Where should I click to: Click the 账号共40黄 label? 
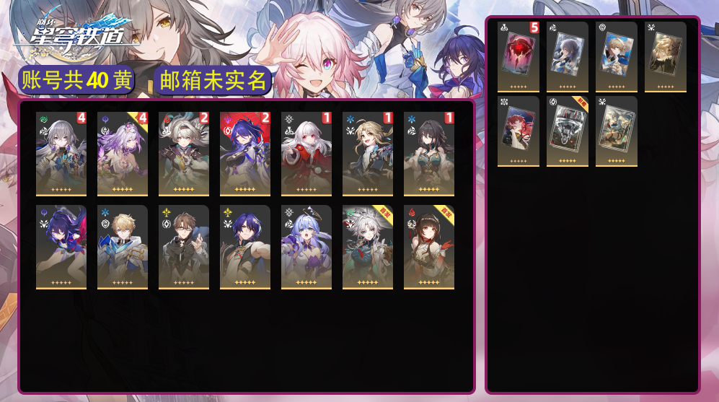76,81
